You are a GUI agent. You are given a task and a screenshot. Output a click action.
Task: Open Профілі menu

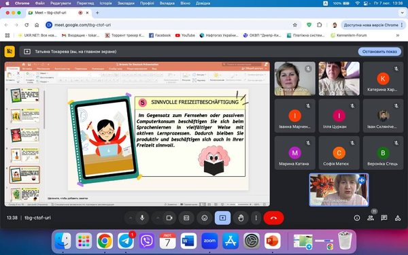(147, 3)
